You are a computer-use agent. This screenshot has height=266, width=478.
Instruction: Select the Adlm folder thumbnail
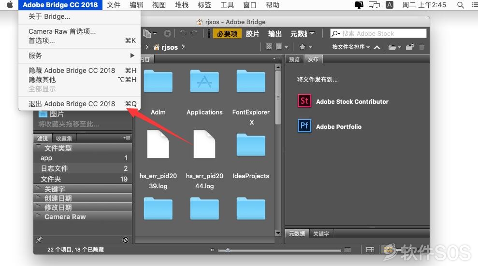pyautogui.click(x=158, y=81)
